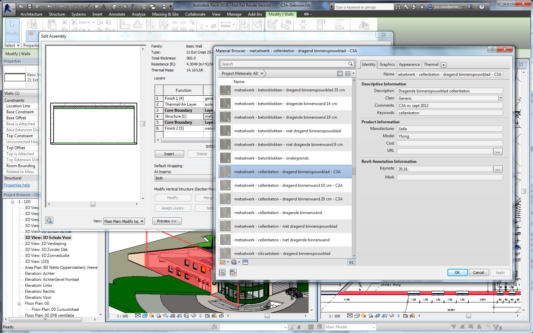This screenshot has height=333, width=533.
Task: Open the Help question mark icon
Action: click(481, 7)
